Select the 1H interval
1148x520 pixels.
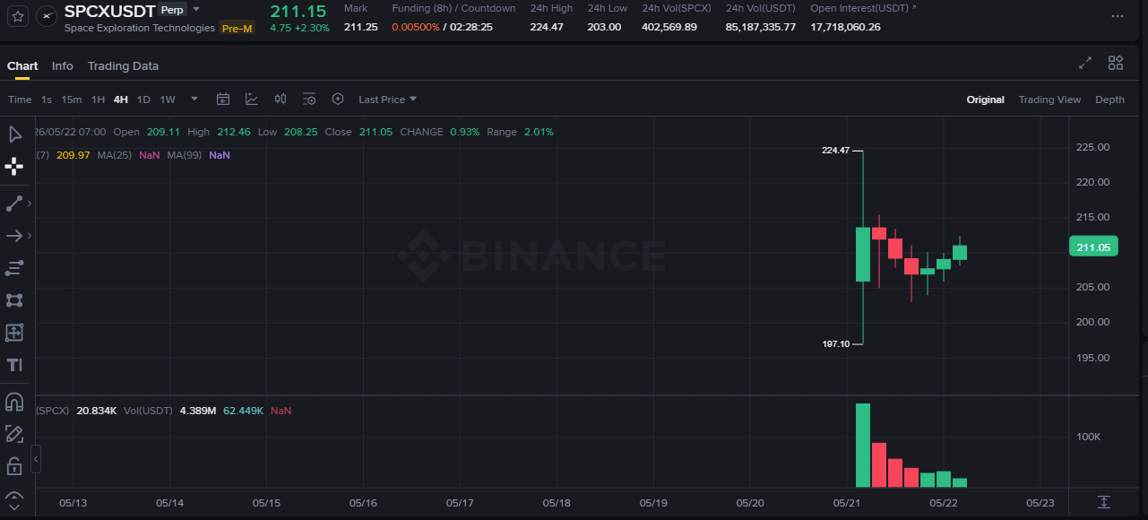[x=98, y=100]
